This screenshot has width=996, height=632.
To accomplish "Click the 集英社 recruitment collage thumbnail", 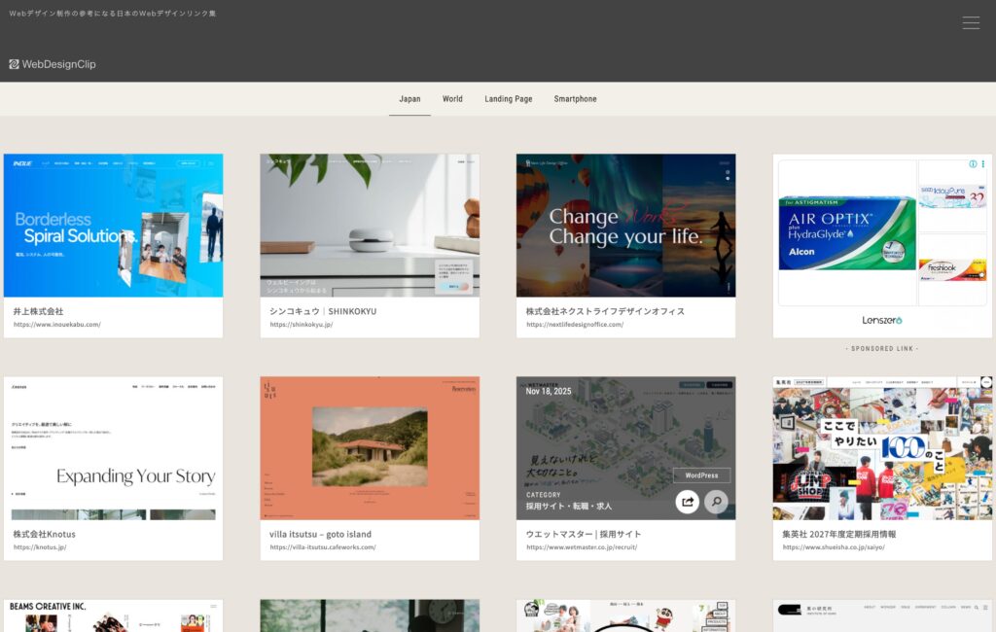I will pyautogui.click(x=882, y=448).
